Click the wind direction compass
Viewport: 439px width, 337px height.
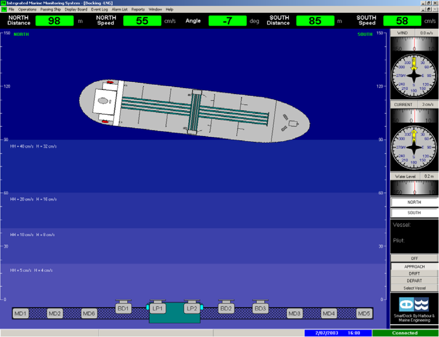point(414,76)
